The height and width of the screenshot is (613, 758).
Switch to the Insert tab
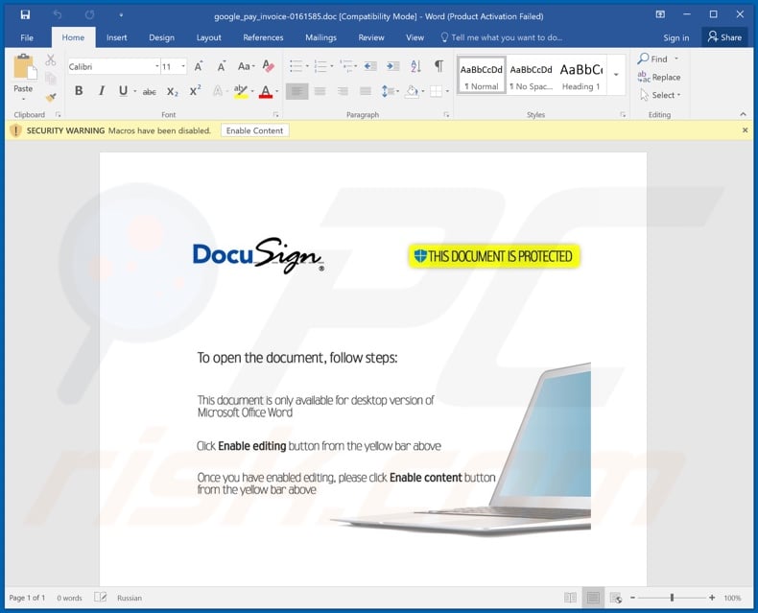pos(116,37)
